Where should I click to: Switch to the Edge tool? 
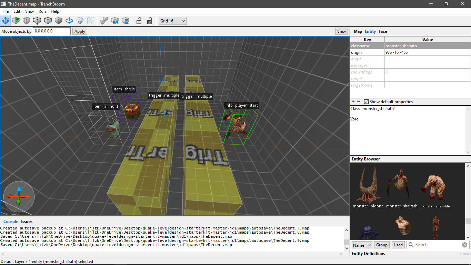[x=48, y=21]
